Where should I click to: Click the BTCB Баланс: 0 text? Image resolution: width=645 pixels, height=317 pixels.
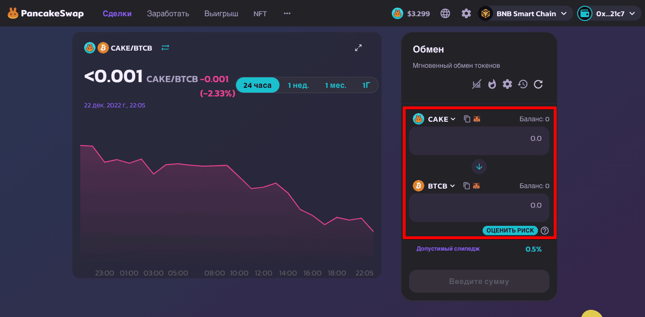pos(534,186)
